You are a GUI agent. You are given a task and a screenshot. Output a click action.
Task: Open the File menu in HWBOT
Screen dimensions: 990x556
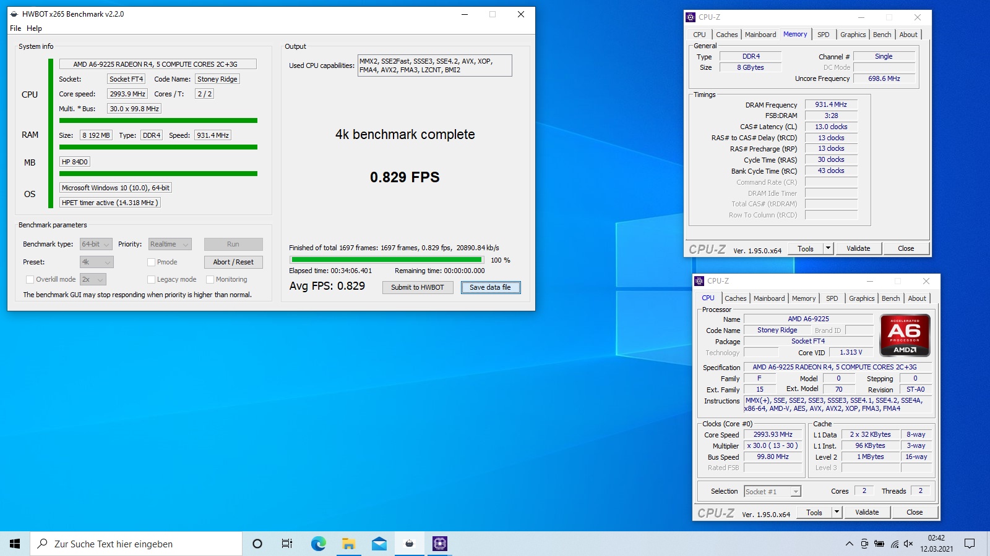coord(15,28)
